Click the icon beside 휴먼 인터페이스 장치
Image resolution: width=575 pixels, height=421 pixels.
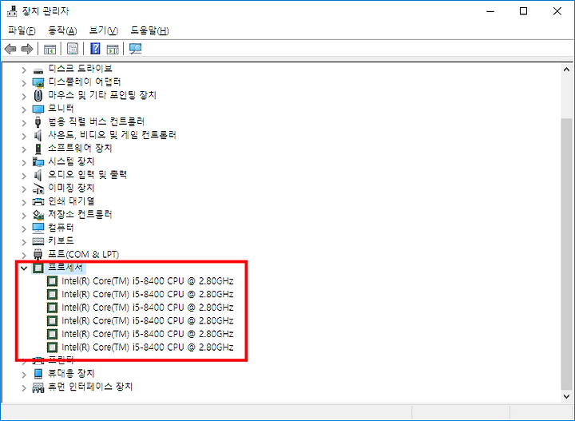38,387
